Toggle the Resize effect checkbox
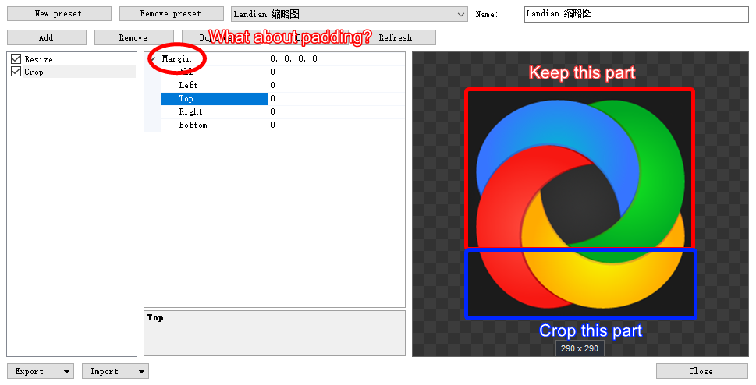 tap(16, 58)
